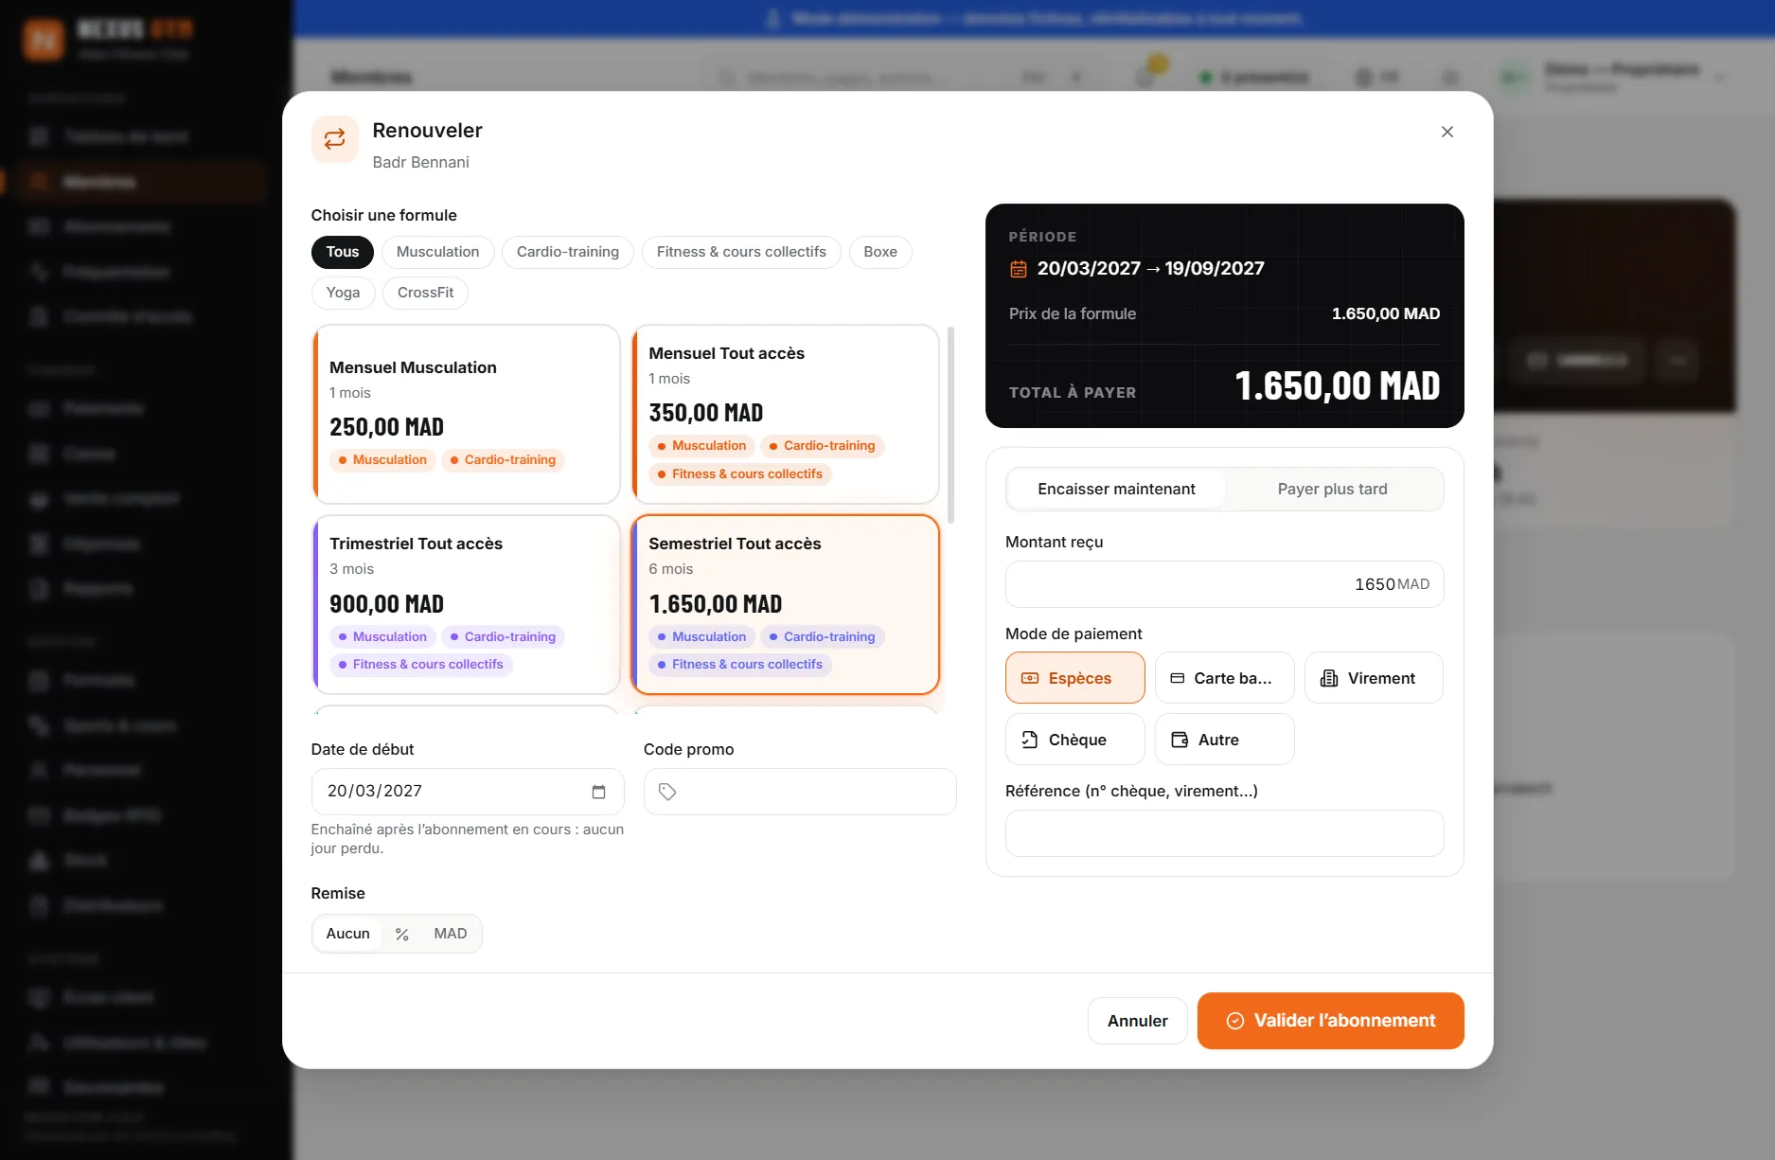Filter formulas by Boxe
1775x1160 pixels.
[880, 252]
